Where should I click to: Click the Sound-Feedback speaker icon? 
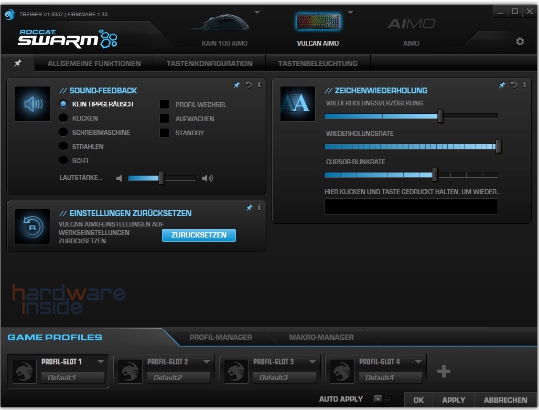(x=33, y=104)
